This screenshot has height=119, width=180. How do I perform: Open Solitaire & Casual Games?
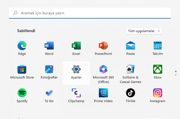pyautogui.click(x=131, y=69)
